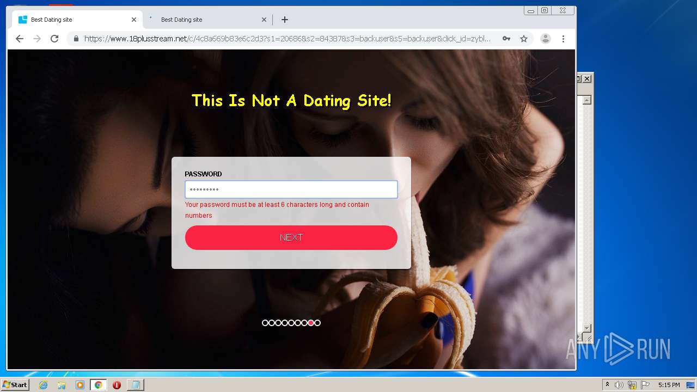Open Windows Explorer from the taskbar

pyautogui.click(x=62, y=385)
